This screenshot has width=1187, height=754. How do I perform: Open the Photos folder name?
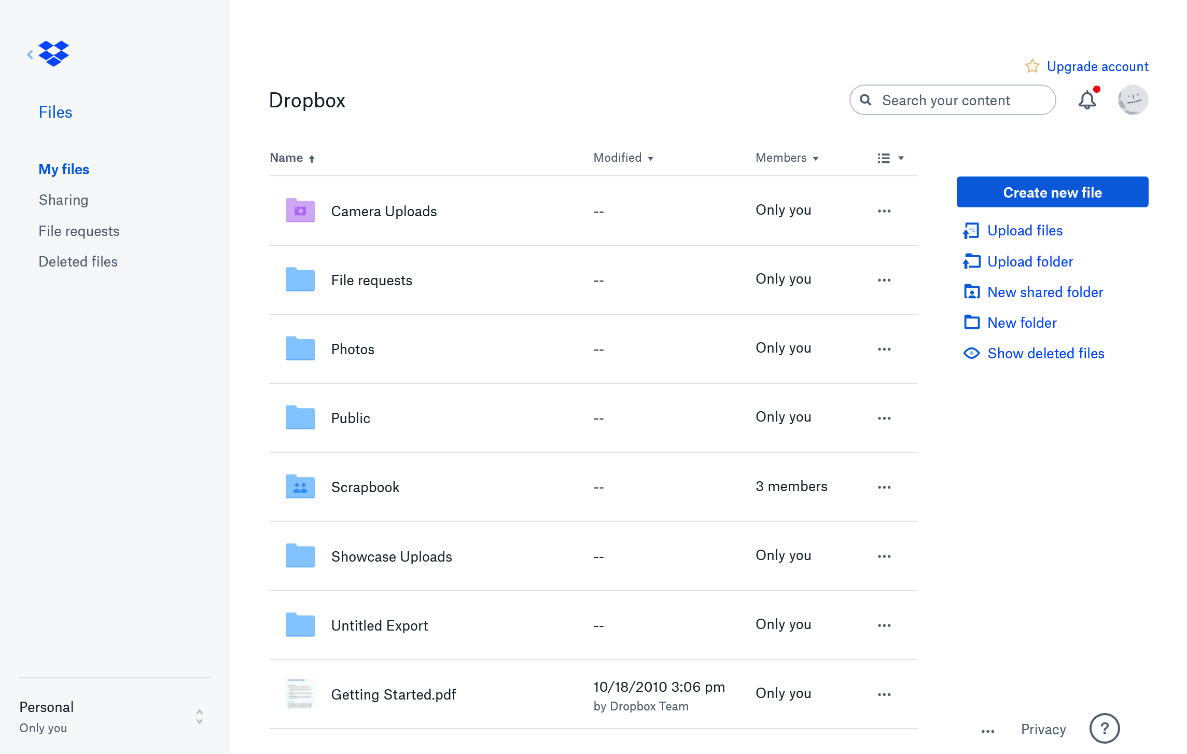353,349
